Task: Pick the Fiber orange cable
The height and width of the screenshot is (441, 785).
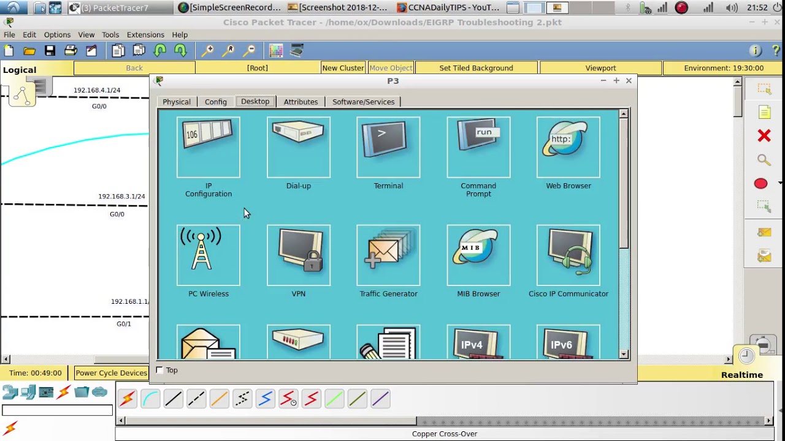Action: coord(219,399)
